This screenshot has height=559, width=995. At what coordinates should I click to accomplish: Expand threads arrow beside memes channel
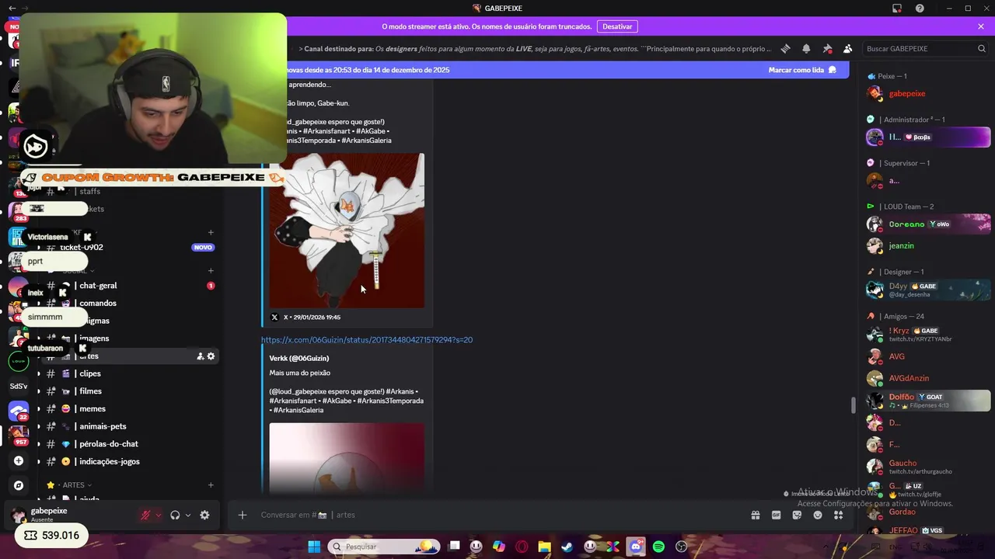pyautogui.click(x=39, y=408)
